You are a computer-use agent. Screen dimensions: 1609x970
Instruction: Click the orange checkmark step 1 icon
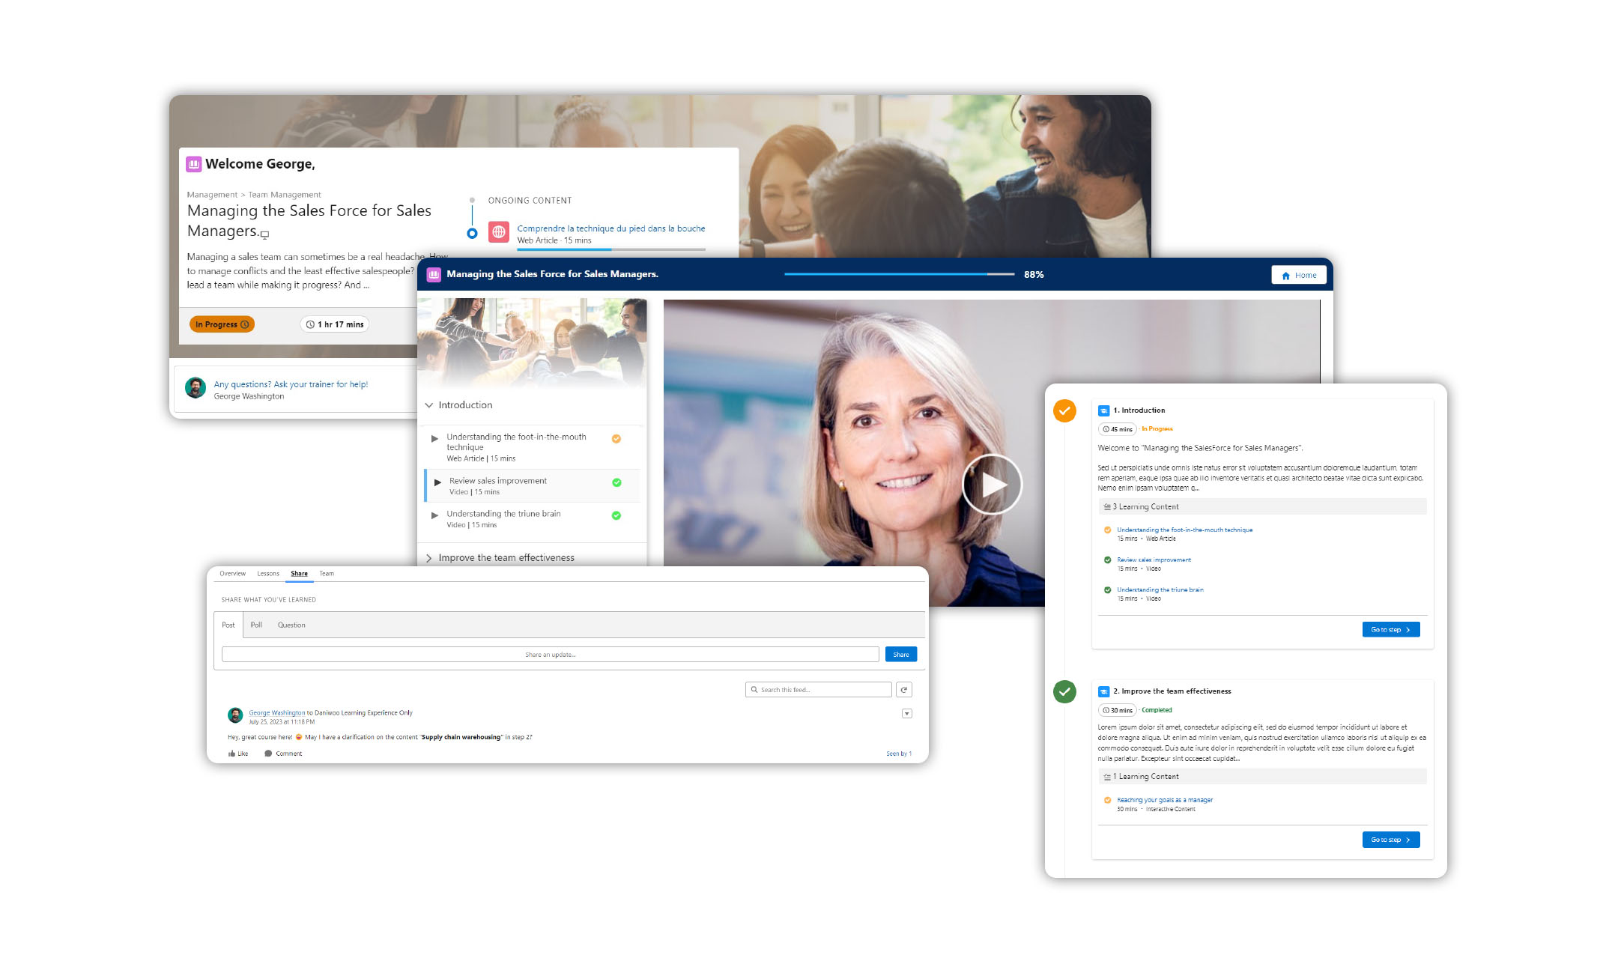1064,410
